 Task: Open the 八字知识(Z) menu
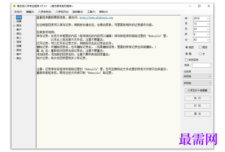(62, 12)
